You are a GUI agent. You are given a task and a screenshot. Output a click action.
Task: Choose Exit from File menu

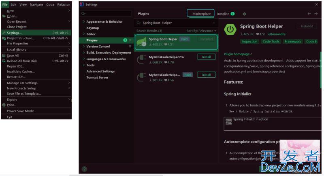coord(36,117)
